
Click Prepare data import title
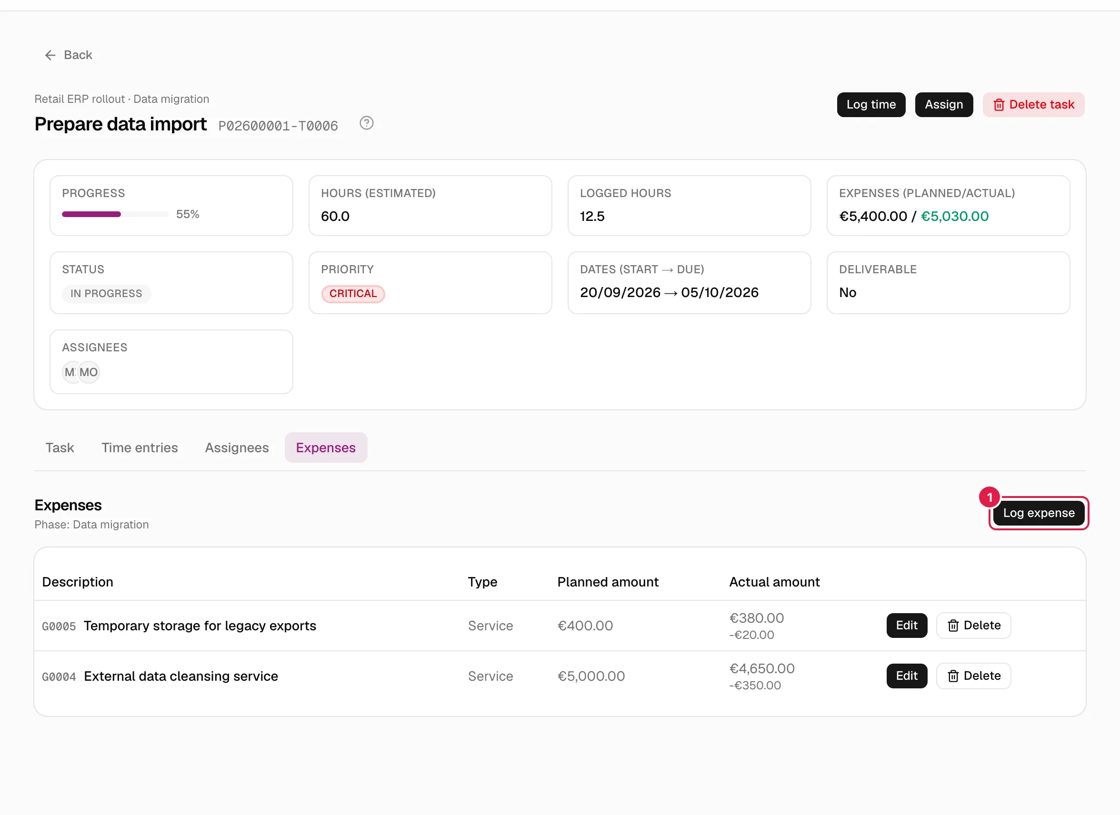click(x=120, y=124)
